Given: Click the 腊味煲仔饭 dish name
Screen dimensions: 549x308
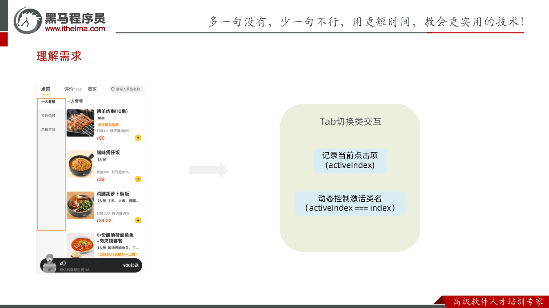Looking at the screenshot, I should click(108, 153).
